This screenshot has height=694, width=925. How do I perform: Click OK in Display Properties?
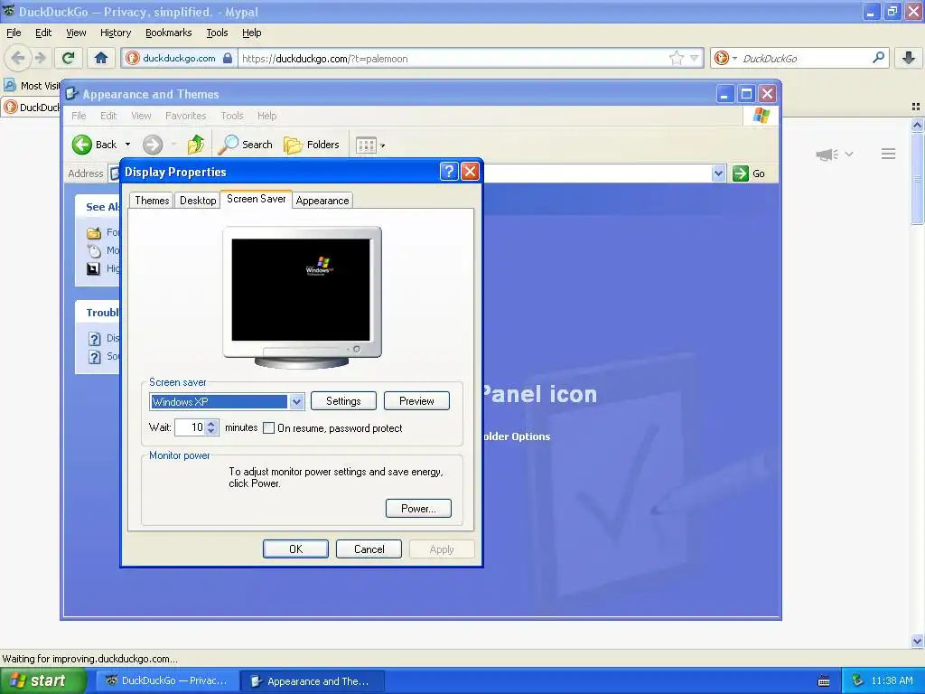pyautogui.click(x=295, y=549)
